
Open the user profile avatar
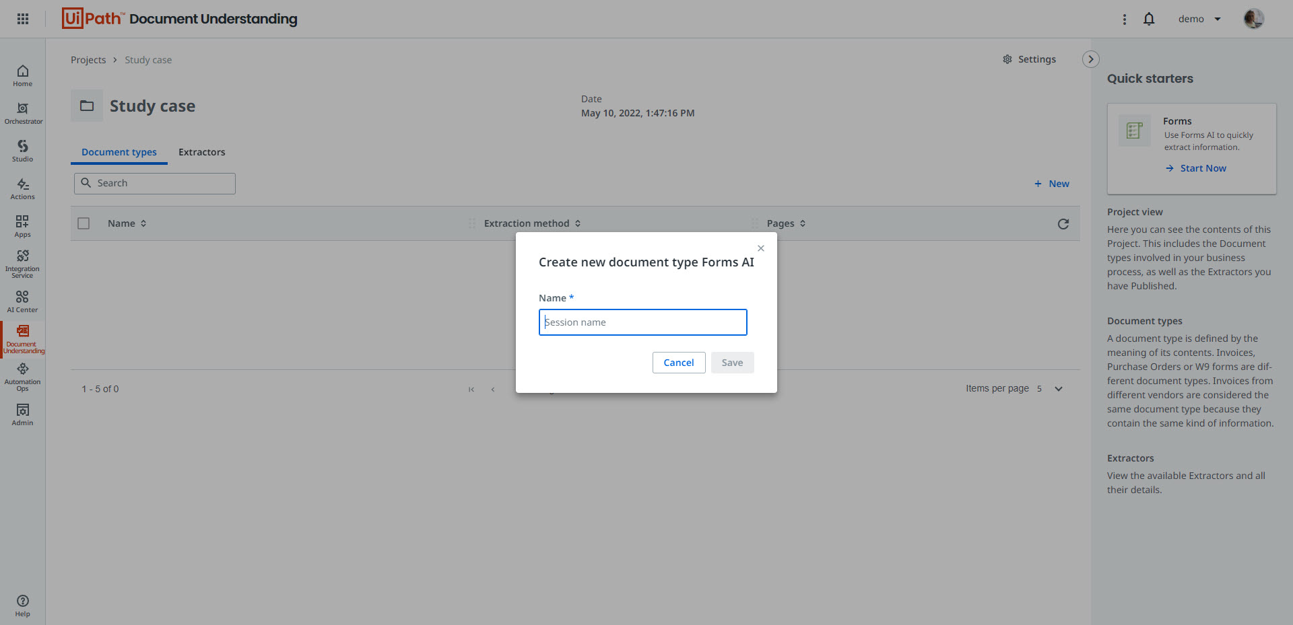tap(1253, 19)
